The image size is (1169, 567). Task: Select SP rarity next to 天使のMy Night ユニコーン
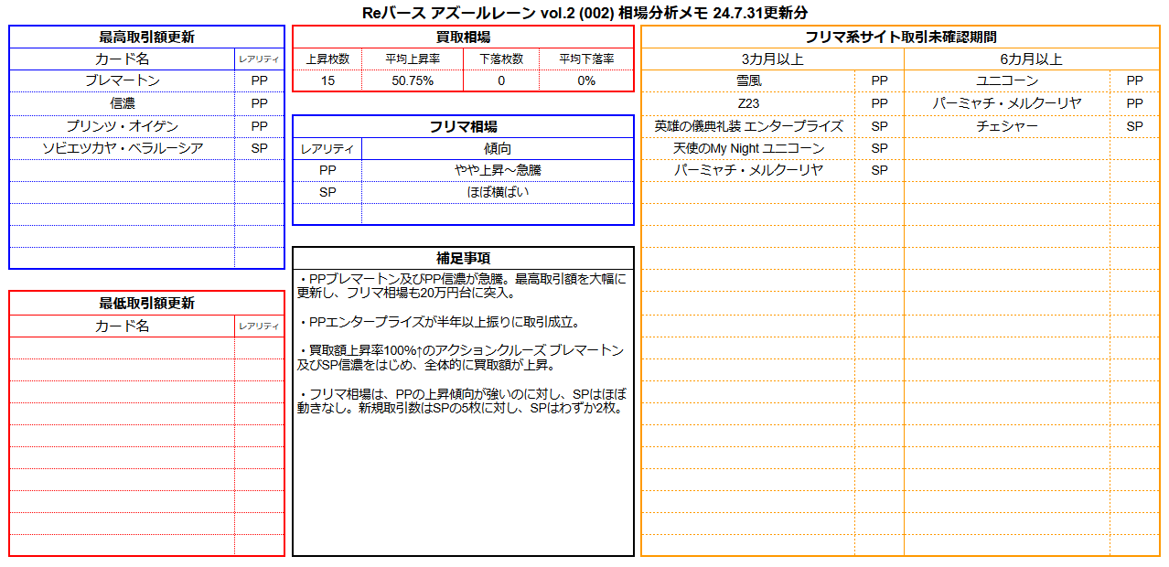click(880, 148)
